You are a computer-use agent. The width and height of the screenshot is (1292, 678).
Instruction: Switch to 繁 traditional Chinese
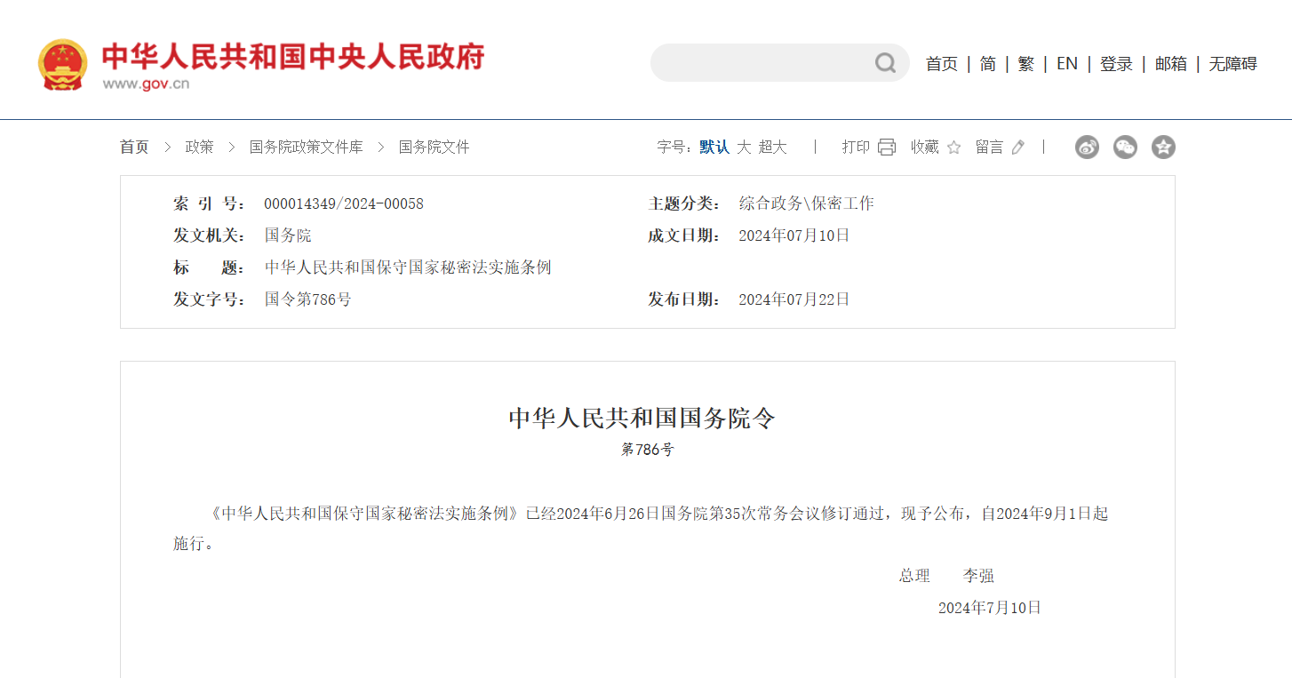tap(1025, 64)
